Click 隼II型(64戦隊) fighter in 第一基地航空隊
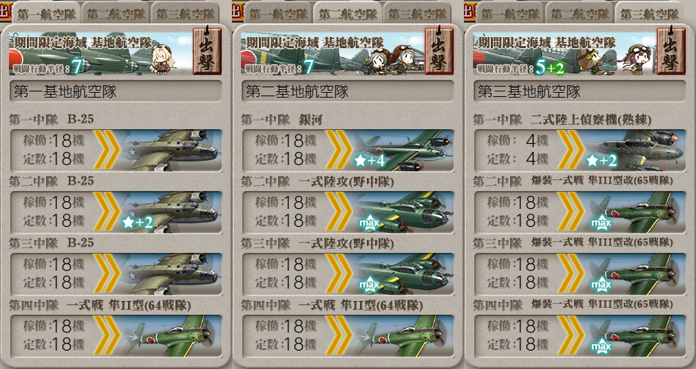Screen dimensions: 696x369 click(x=171, y=336)
